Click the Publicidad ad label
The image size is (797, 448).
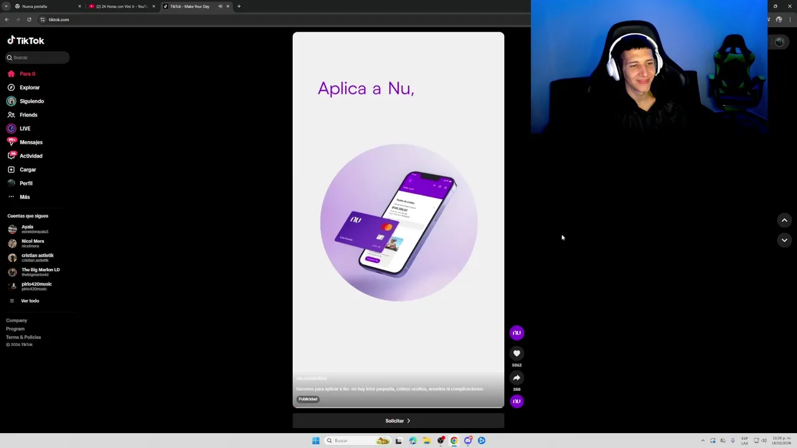tap(308, 399)
